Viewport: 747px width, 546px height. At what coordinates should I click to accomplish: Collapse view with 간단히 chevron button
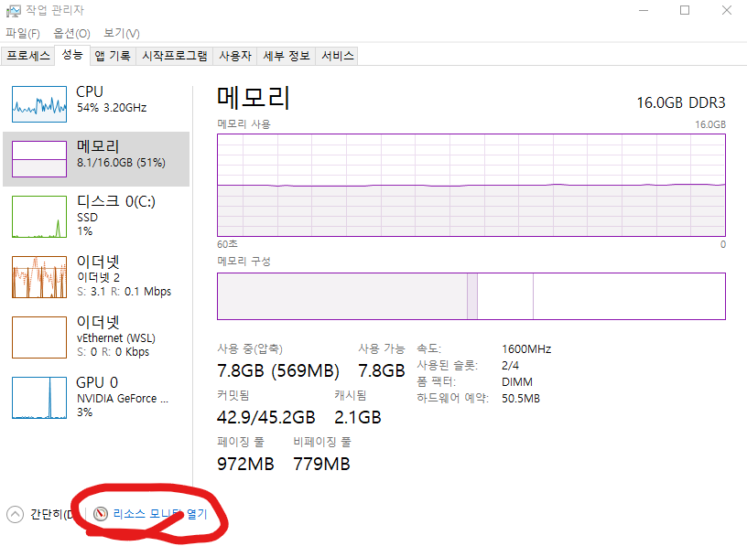coord(15,514)
